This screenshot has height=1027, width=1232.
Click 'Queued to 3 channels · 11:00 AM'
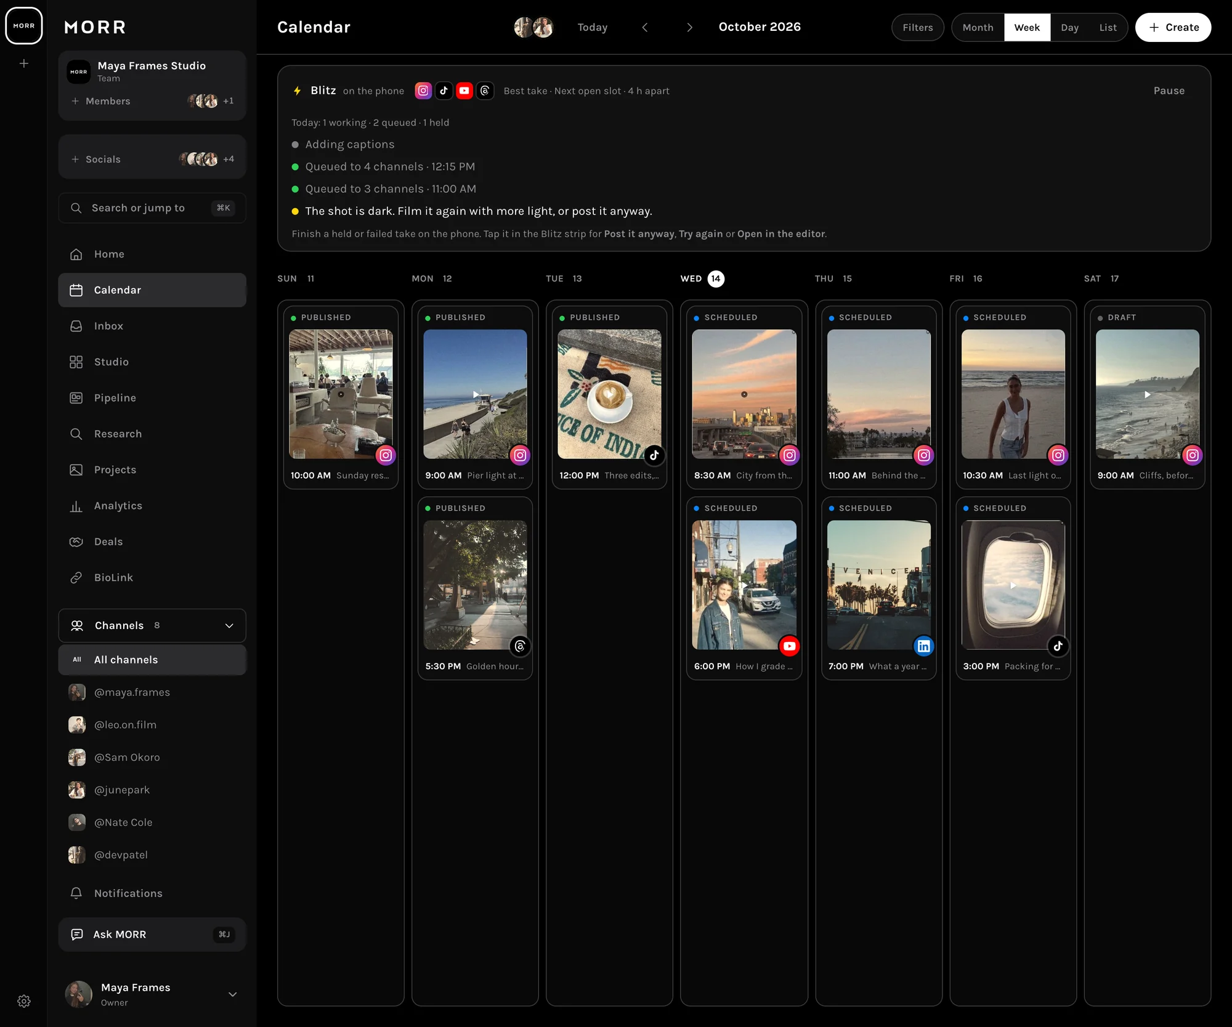(x=391, y=189)
